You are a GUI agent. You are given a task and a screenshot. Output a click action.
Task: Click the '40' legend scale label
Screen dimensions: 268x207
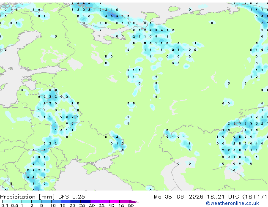click(112, 205)
